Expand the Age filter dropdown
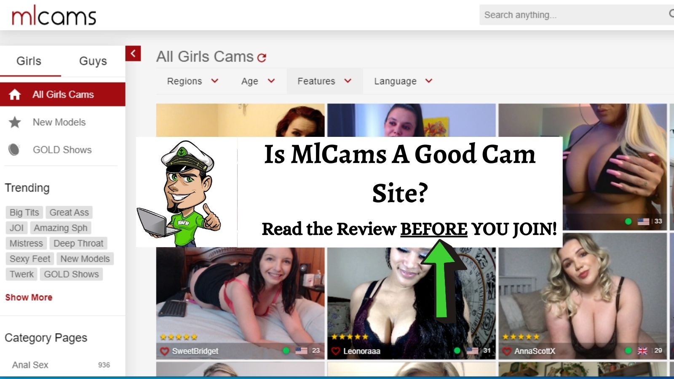Image resolution: width=674 pixels, height=379 pixels. 258,81
